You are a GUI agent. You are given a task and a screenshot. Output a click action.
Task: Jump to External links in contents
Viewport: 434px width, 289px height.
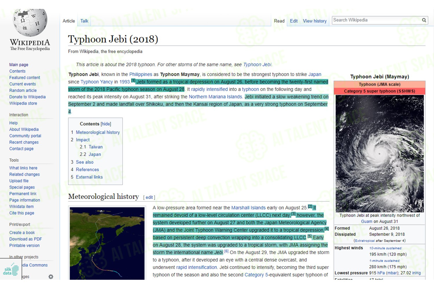[x=89, y=177]
